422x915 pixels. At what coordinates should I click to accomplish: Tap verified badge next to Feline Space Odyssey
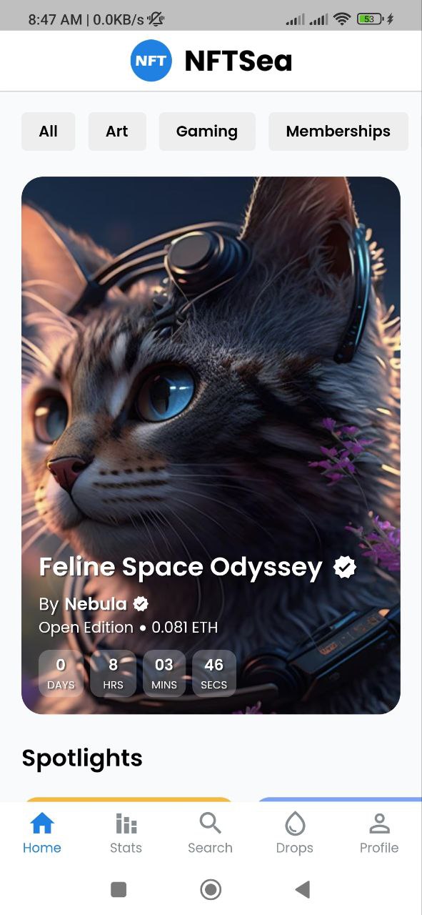[x=345, y=568]
